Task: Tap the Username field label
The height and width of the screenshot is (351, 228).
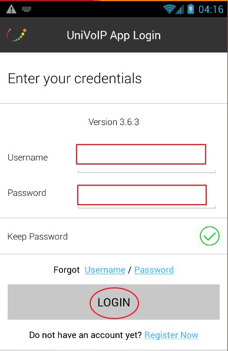Action: 28,158
